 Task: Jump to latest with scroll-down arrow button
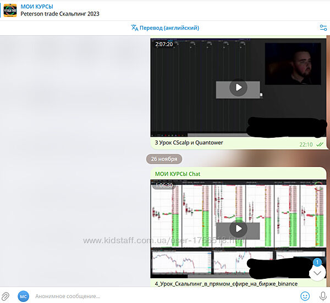point(317,273)
